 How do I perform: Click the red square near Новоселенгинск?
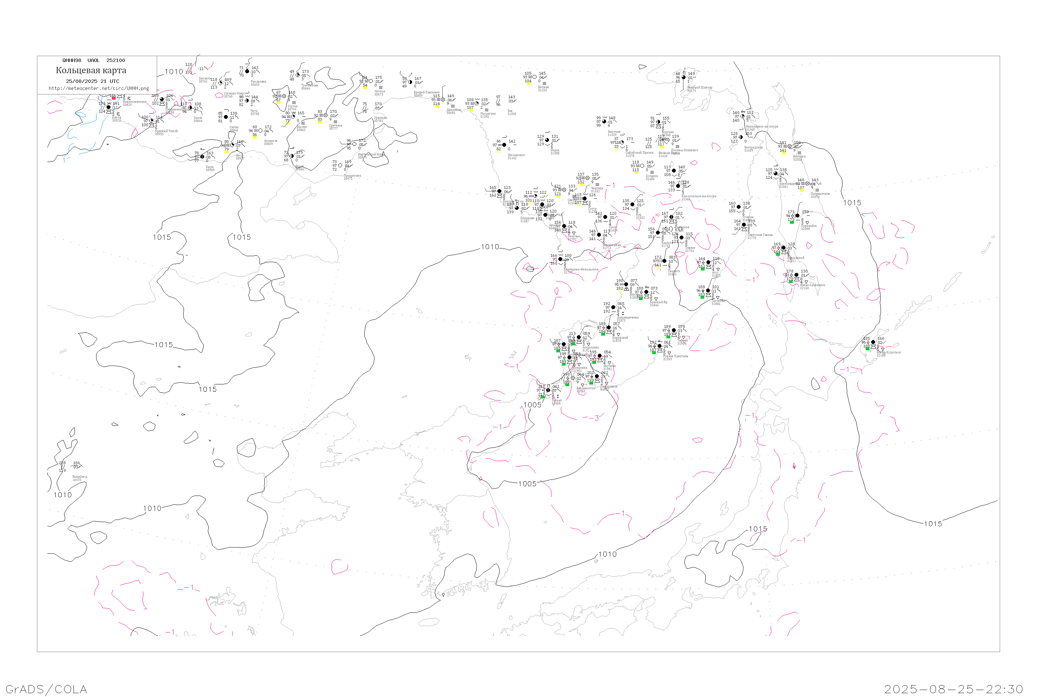click(114, 98)
